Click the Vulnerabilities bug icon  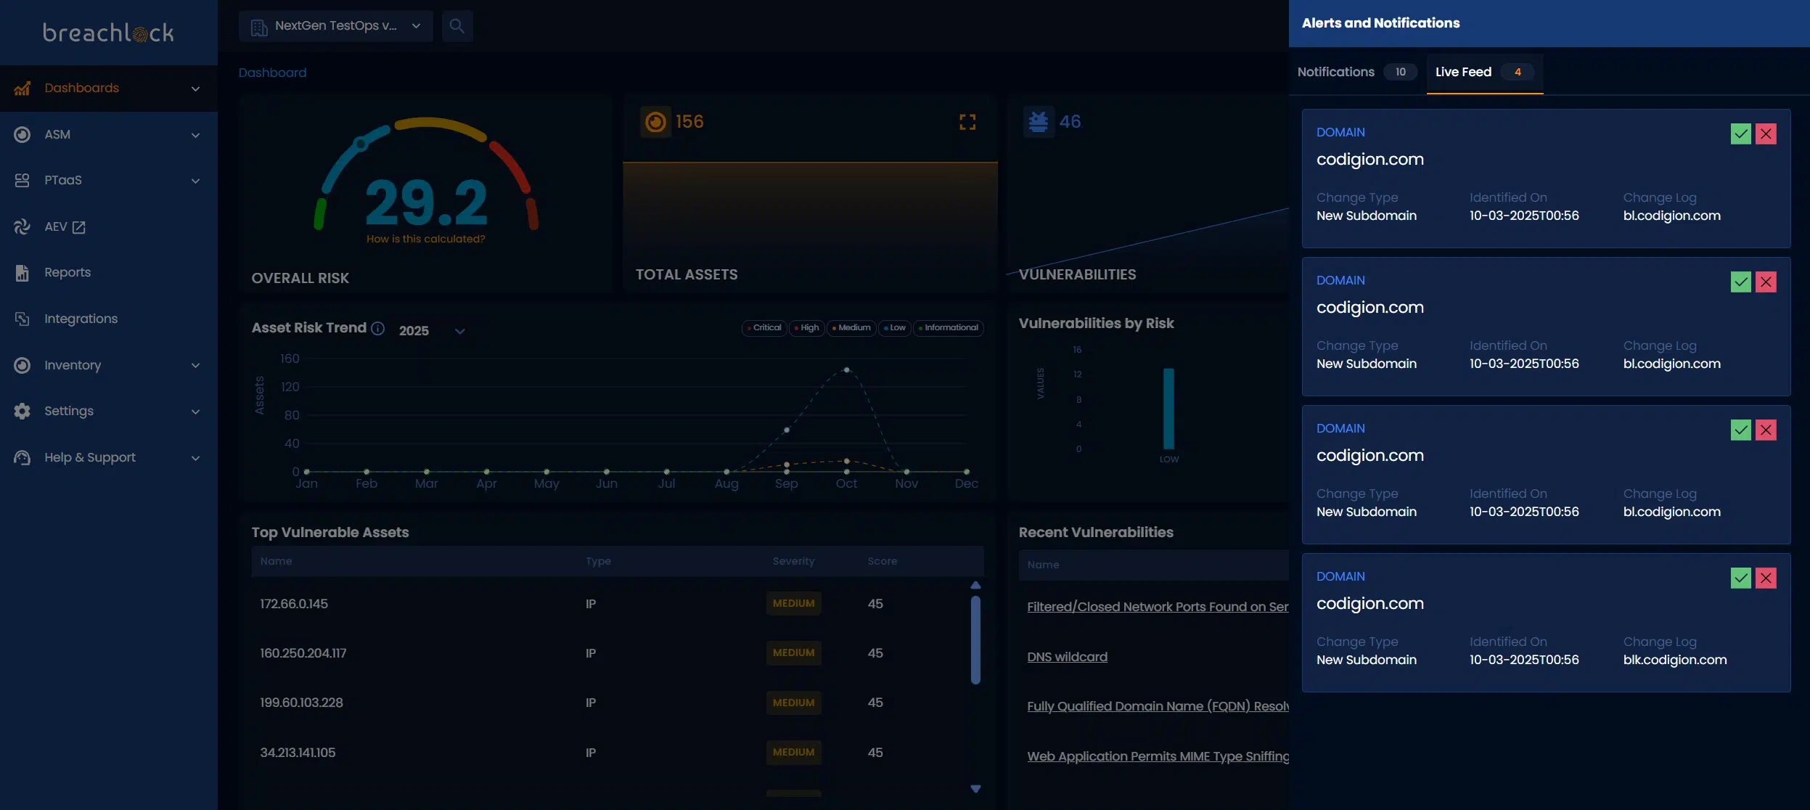click(1038, 122)
